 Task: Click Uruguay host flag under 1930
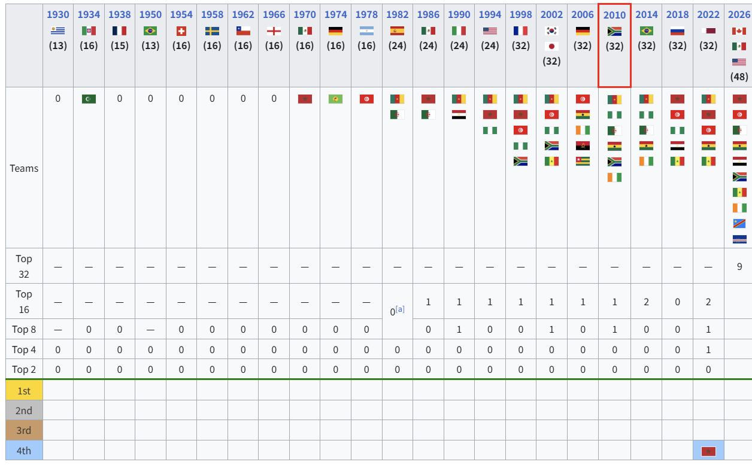58,31
